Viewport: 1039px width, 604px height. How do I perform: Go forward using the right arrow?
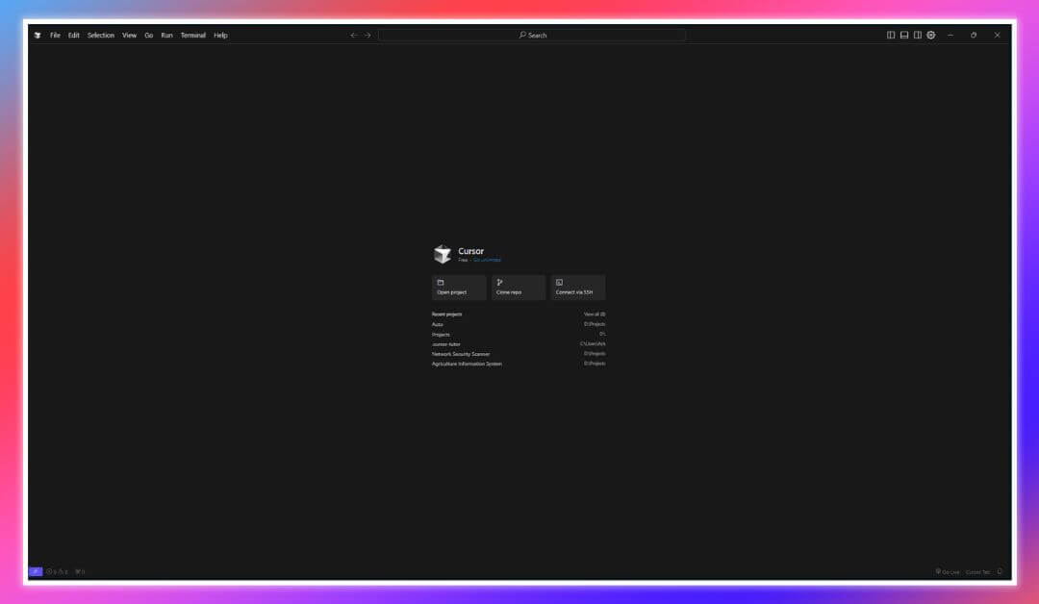tap(367, 35)
